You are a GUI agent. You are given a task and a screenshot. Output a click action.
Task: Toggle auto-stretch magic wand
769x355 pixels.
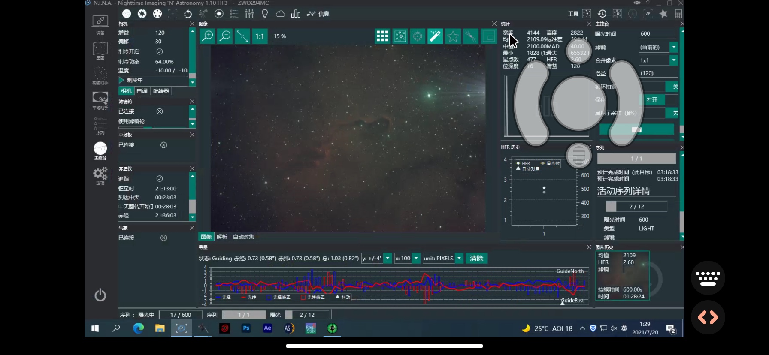(x=435, y=36)
